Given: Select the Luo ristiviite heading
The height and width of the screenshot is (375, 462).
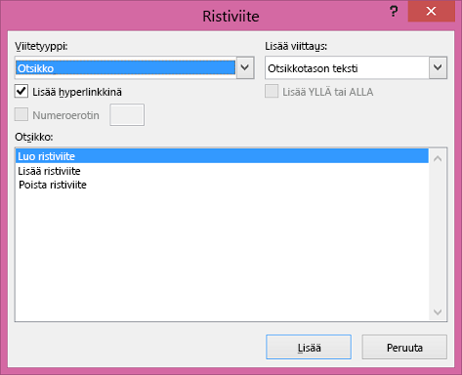Looking at the screenshot, I should coord(222,156).
